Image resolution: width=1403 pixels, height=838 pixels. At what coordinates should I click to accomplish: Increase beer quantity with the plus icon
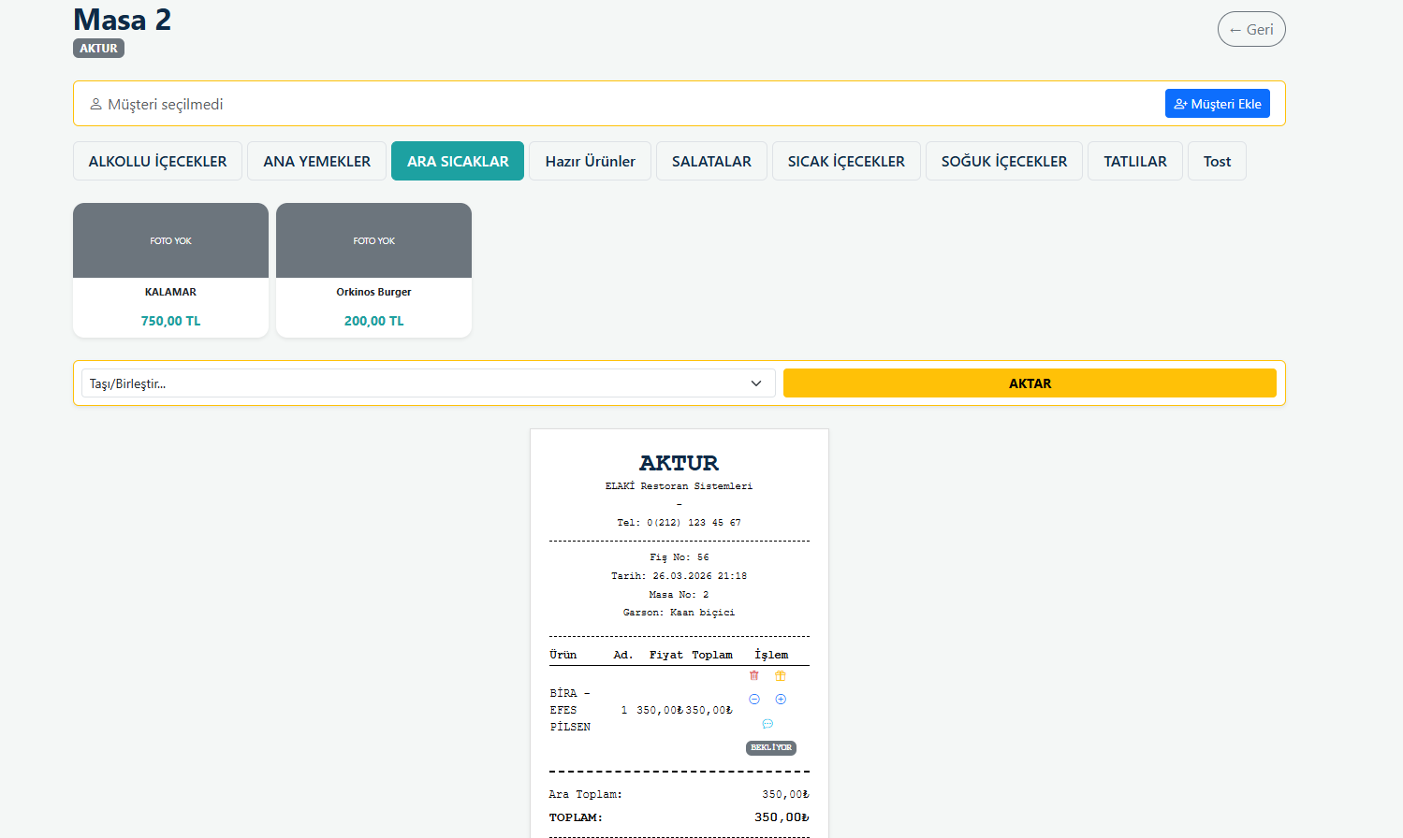[781, 700]
